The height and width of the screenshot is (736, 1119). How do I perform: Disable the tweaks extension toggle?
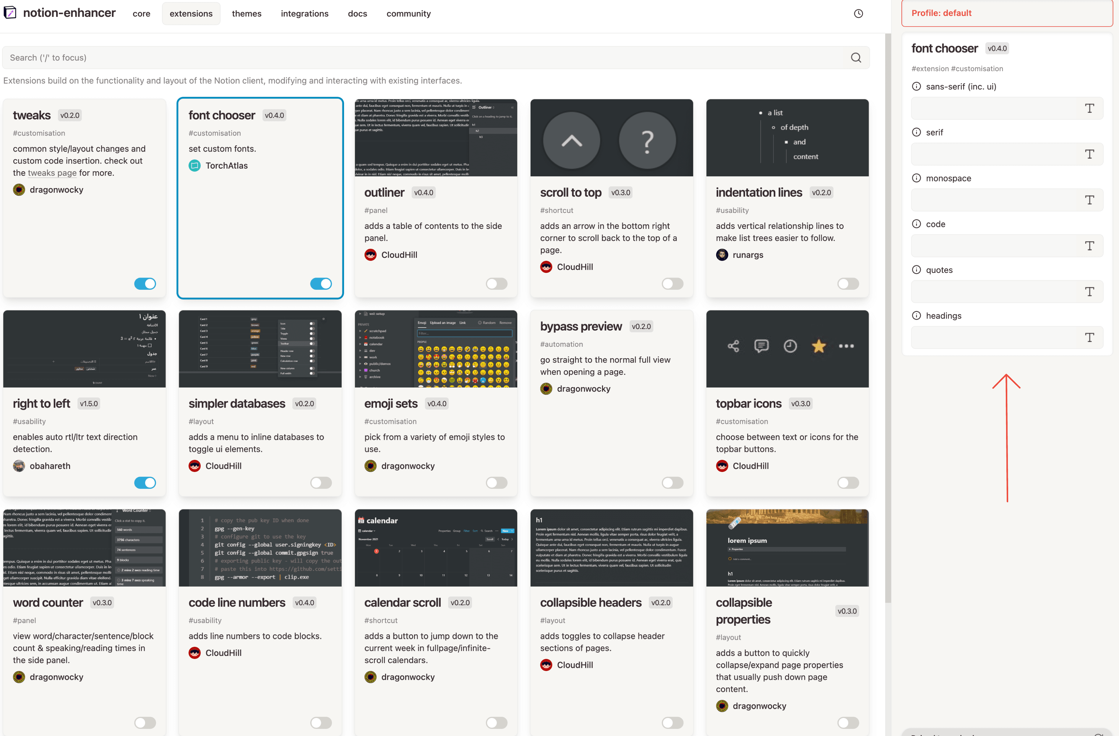coord(145,284)
